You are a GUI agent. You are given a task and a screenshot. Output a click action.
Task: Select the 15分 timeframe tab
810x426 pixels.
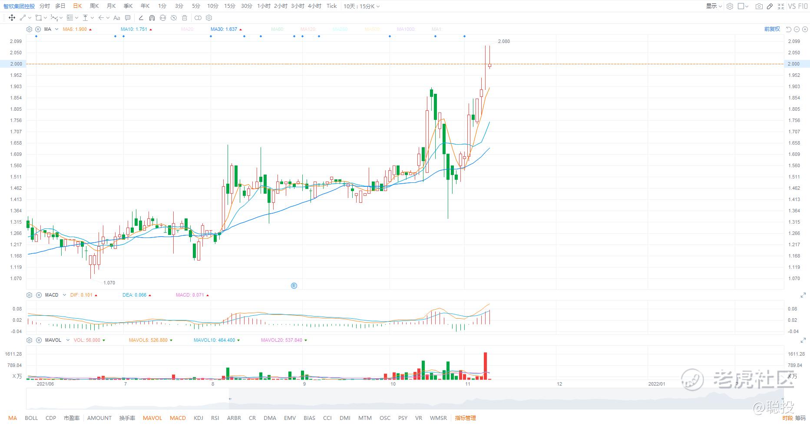[x=230, y=6]
